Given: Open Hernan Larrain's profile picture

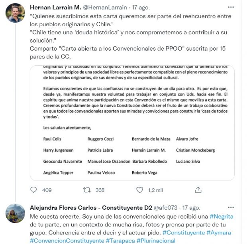Looking at the screenshot, I should tap(15, 13).
